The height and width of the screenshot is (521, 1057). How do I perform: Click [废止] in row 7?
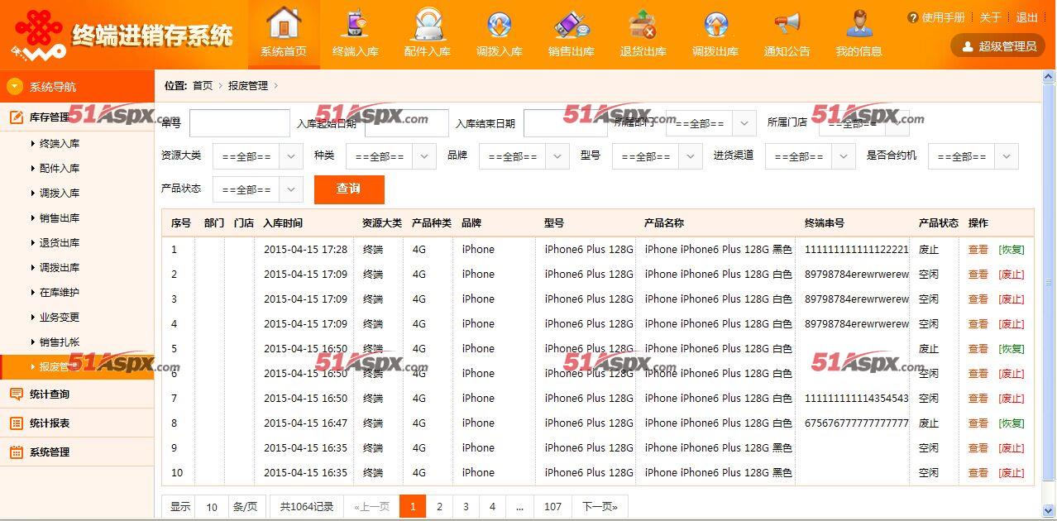tap(1012, 399)
